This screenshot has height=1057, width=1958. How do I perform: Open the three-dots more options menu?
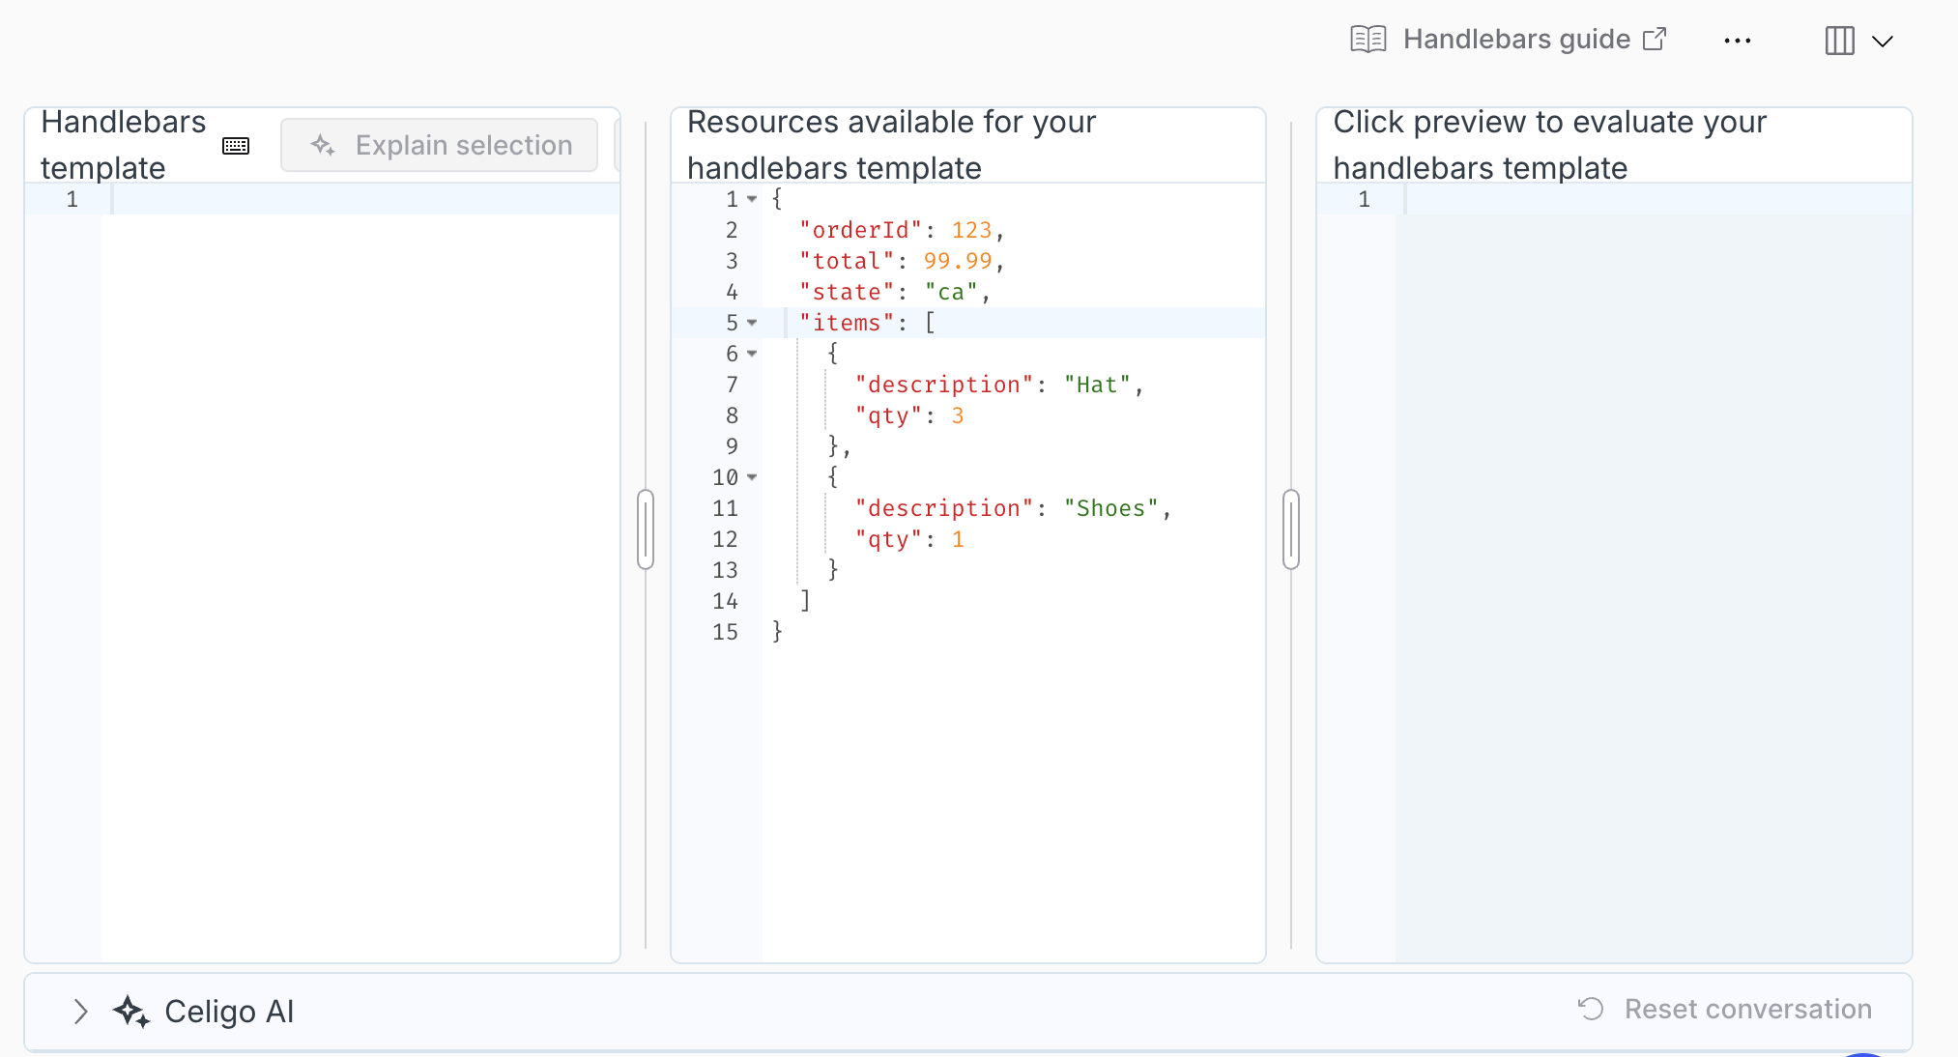[1737, 41]
